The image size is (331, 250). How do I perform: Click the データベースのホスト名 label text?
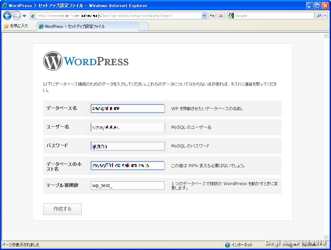point(64,166)
